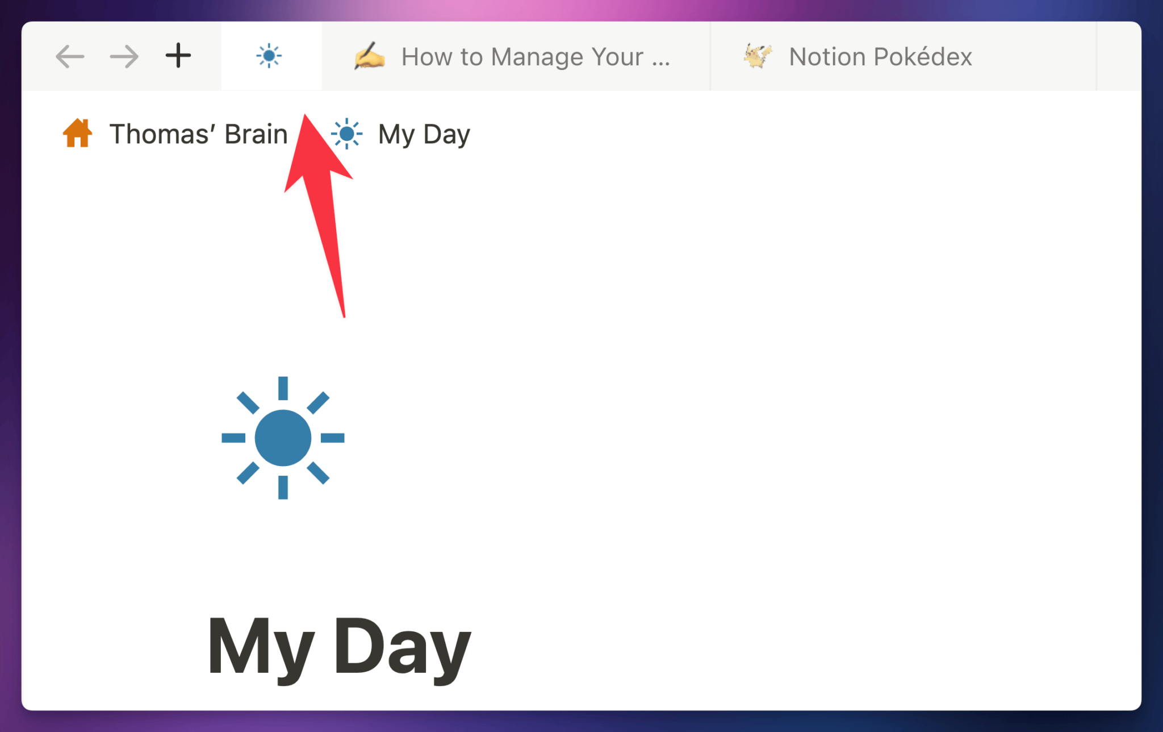
Task: Click the Pikachu icon on third tab
Action: click(758, 56)
